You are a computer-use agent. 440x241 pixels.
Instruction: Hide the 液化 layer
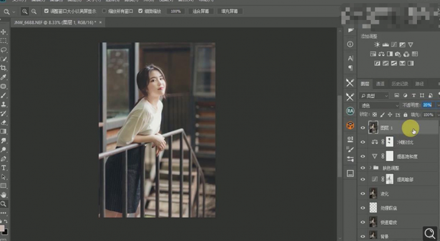pyautogui.click(x=363, y=194)
